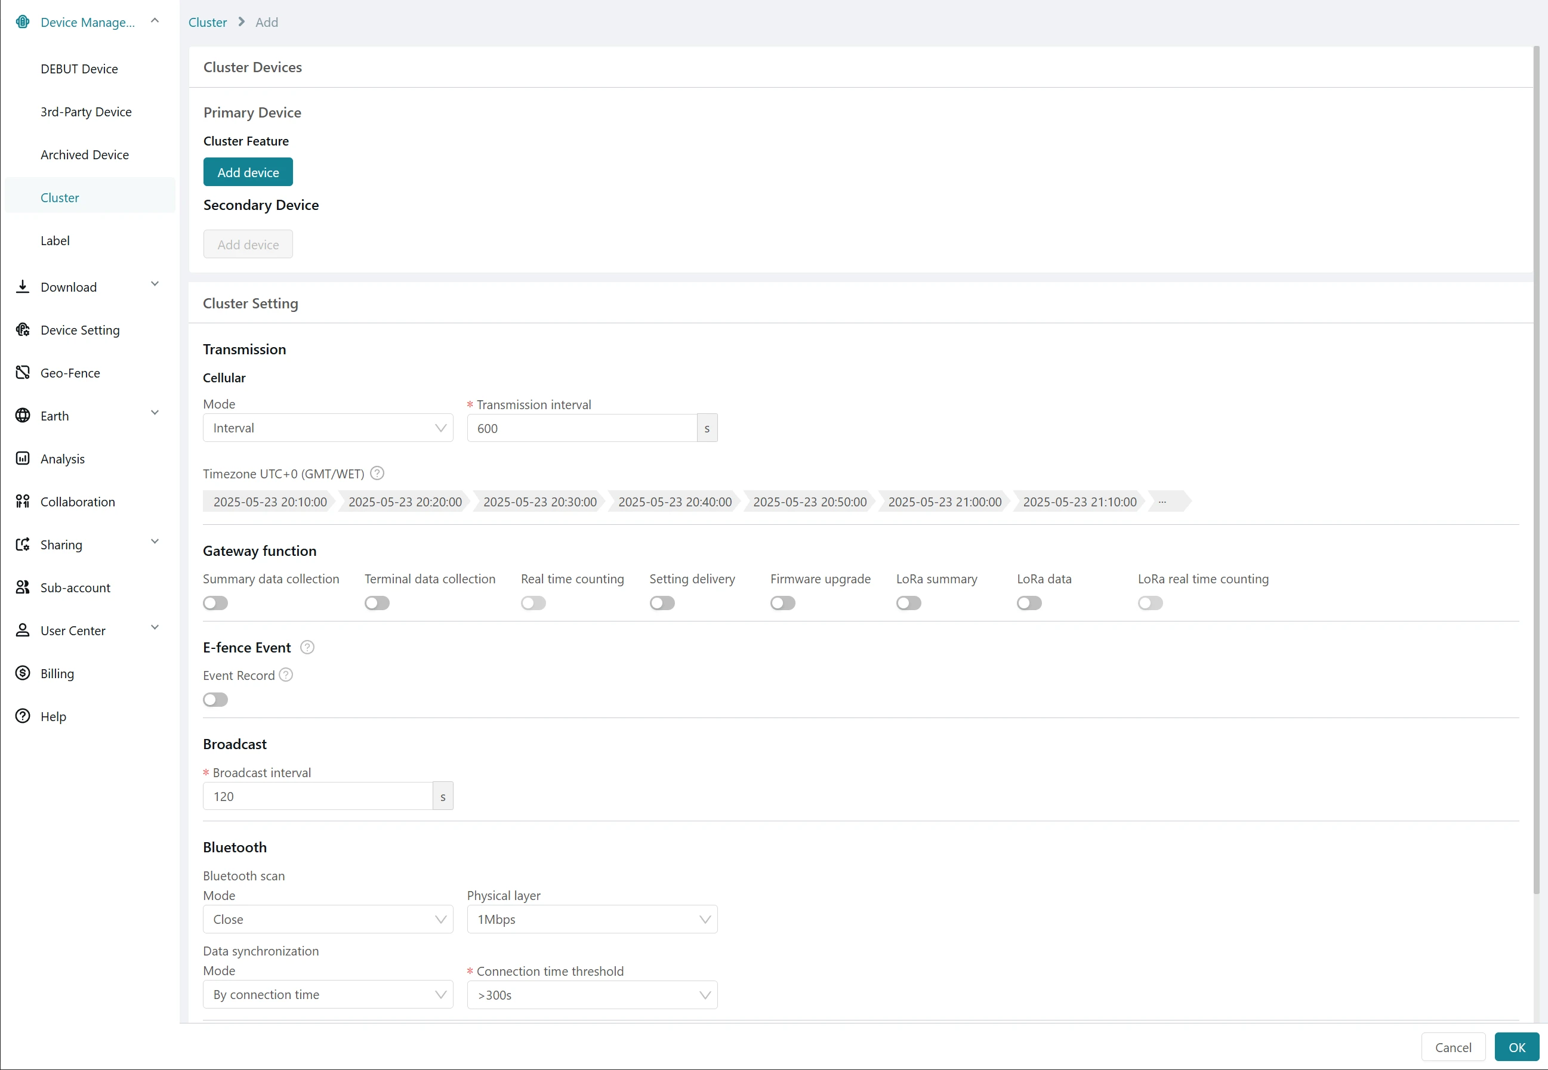
Task: Click the Geo-Fence sidebar icon
Action: pyautogui.click(x=23, y=372)
